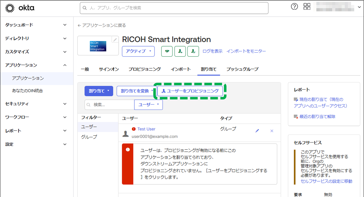The image size is (364, 197).
Task: Click the assign-user icon with down arrow
Action: click(x=180, y=51)
